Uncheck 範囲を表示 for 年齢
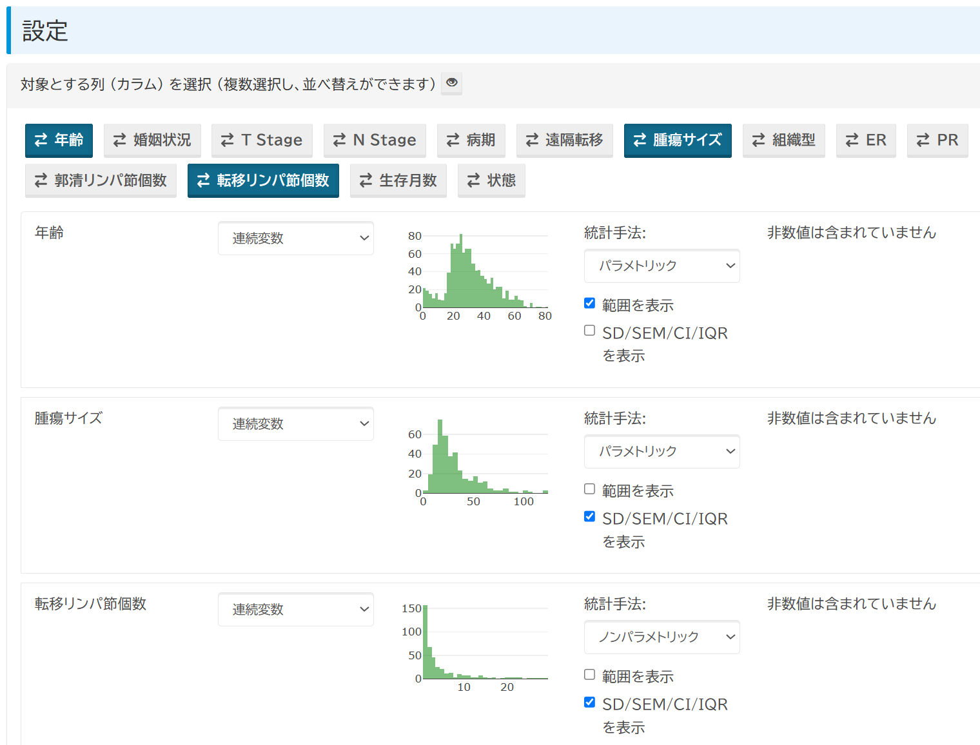This screenshot has width=980, height=745. [x=589, y=303]
